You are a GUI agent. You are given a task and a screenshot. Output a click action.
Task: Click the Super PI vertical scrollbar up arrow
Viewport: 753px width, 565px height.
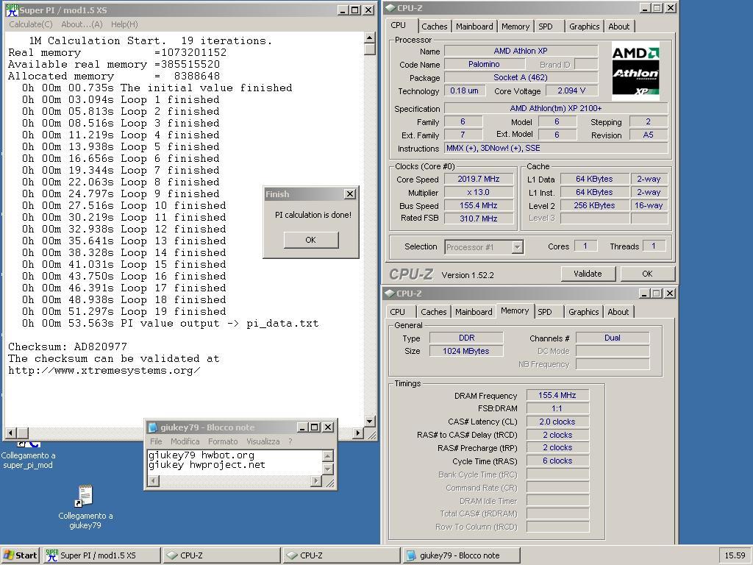point(369,38)
